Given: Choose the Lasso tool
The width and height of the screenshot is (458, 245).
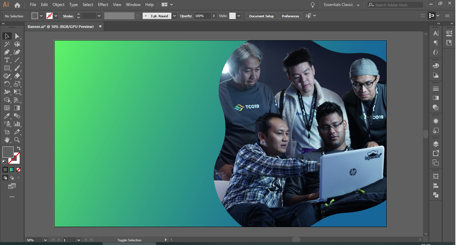Looking at the screenshot, I should [x=17, y=44].
